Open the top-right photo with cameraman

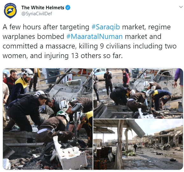[x=138, y=93]
